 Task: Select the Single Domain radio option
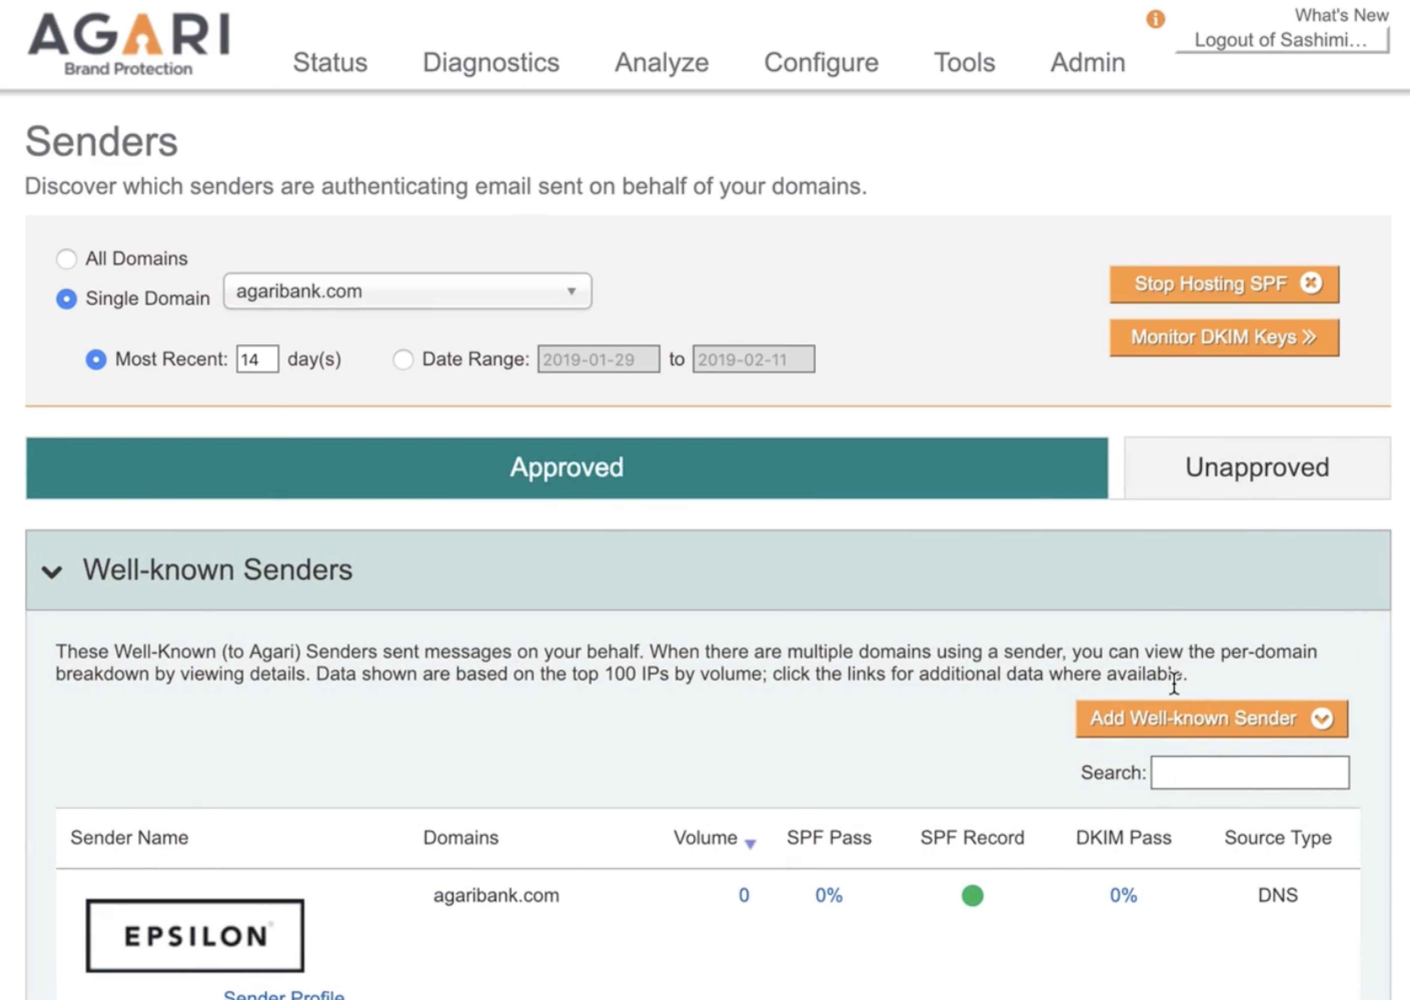pos(66,299)
